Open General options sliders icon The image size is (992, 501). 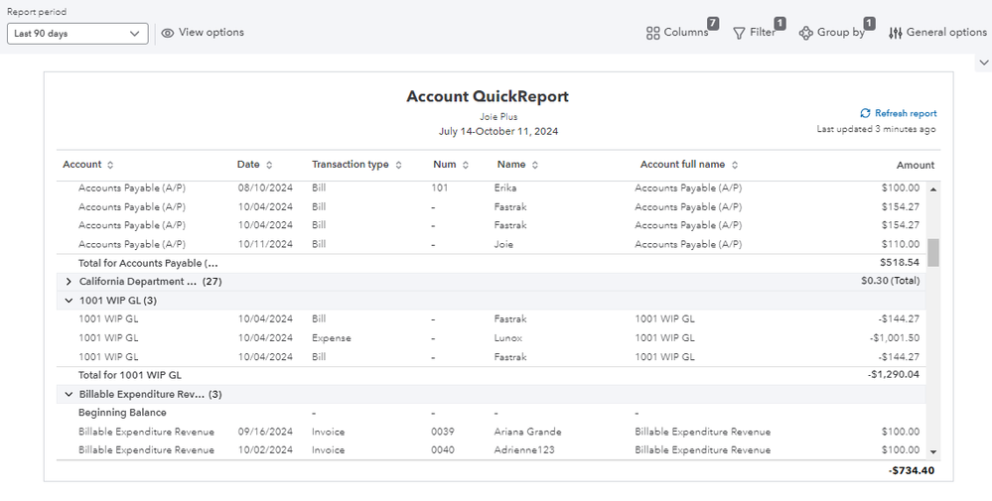(x=895, y=33)
